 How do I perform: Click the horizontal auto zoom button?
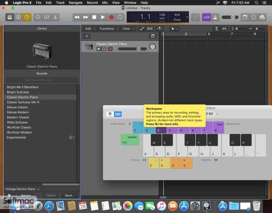pyautogui.click(x=224, y=29)
